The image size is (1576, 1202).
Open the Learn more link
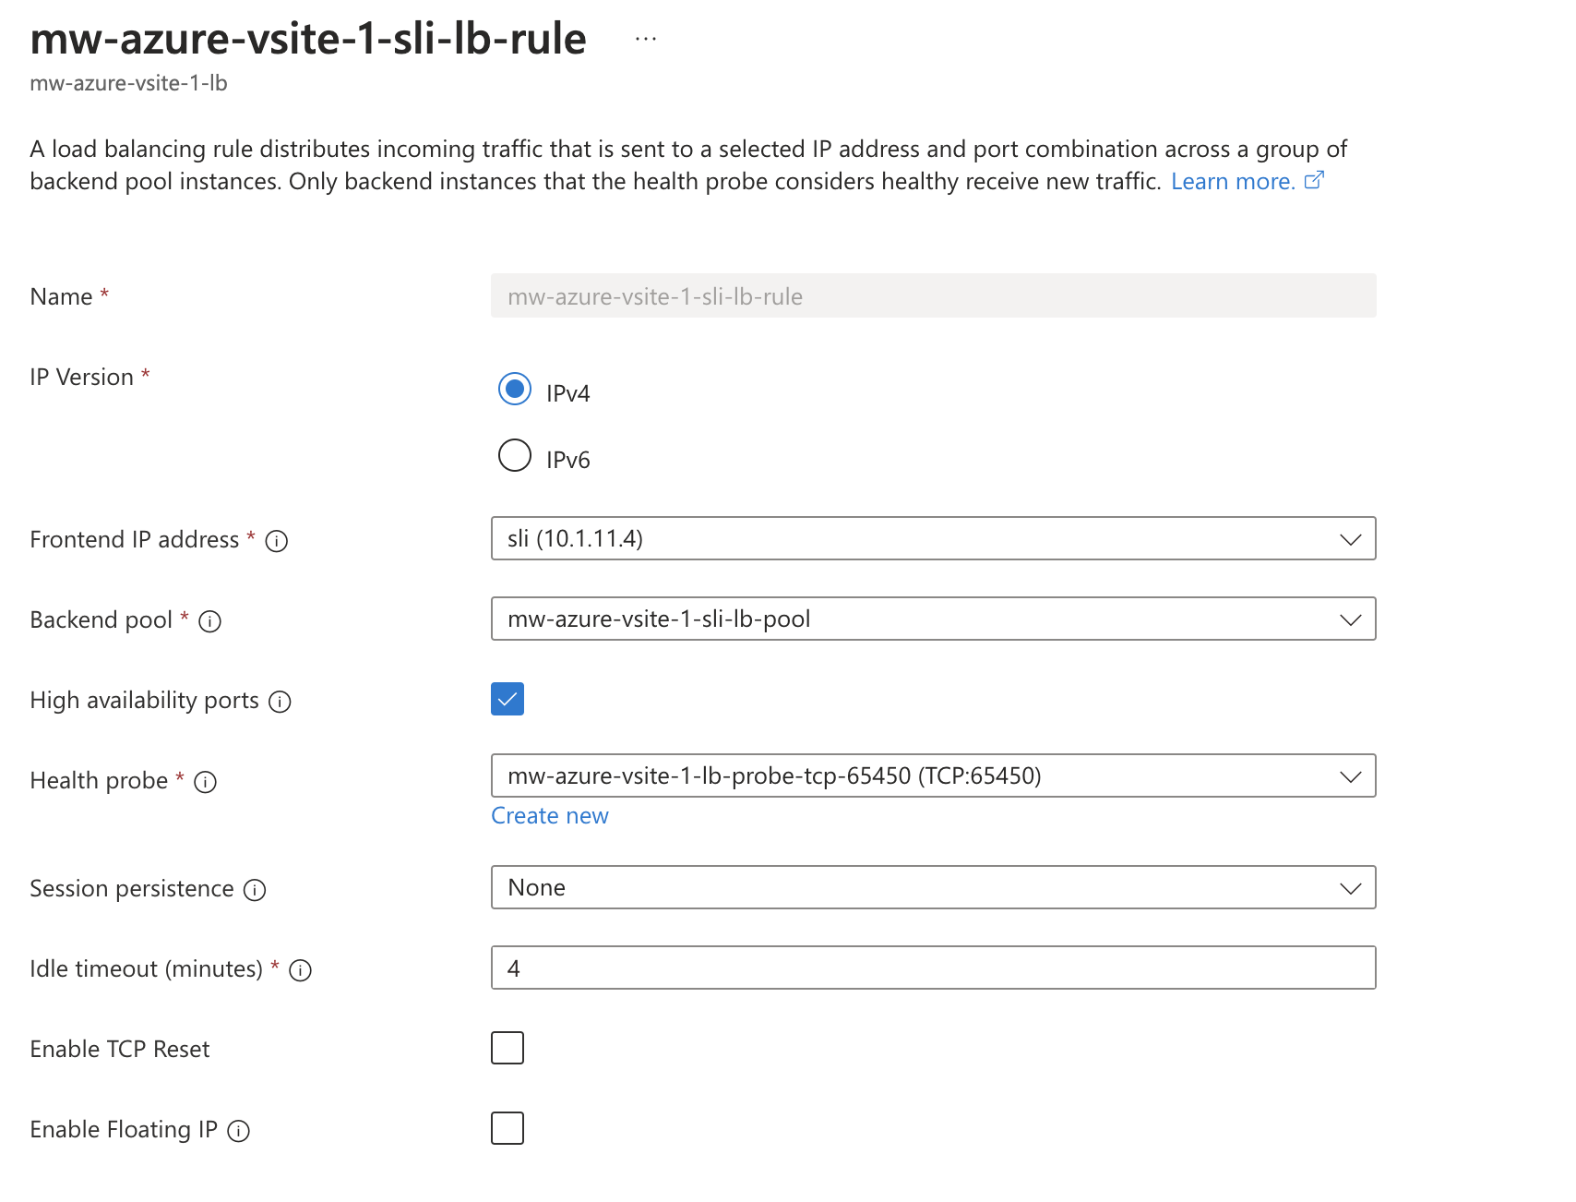(x=1234, y=181)
